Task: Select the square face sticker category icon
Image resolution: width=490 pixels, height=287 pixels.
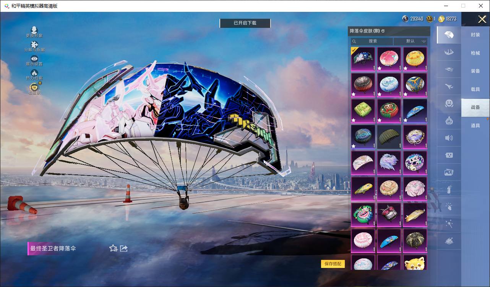Action: tap(449, 155)
